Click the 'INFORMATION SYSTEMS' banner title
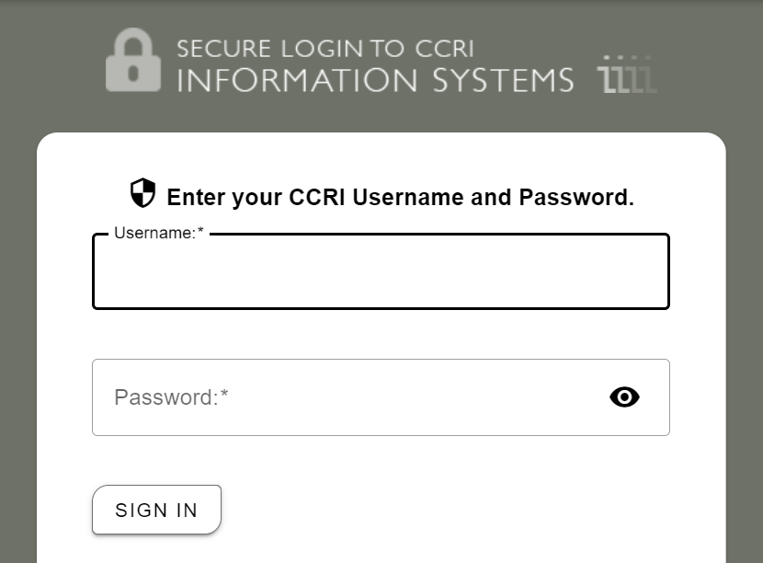The width and height of the screenshot is (763, 563). pyautogui.click(x=375, y=80)
